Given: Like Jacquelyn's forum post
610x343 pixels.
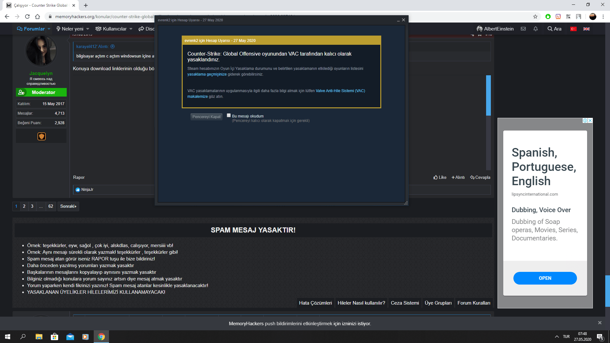Looking at the screenshot, I should coord(440,178).
